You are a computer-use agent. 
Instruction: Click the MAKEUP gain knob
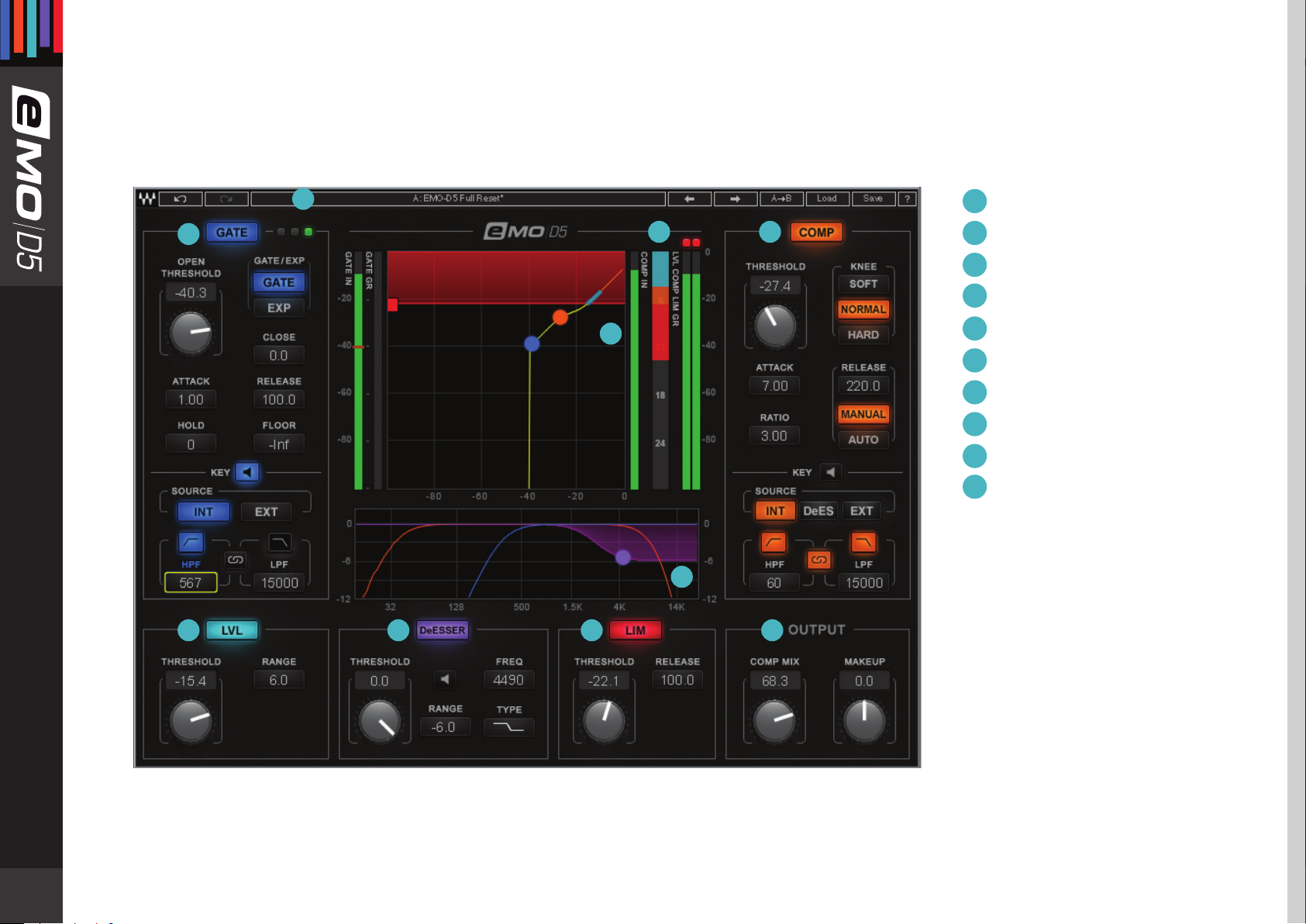864,721
